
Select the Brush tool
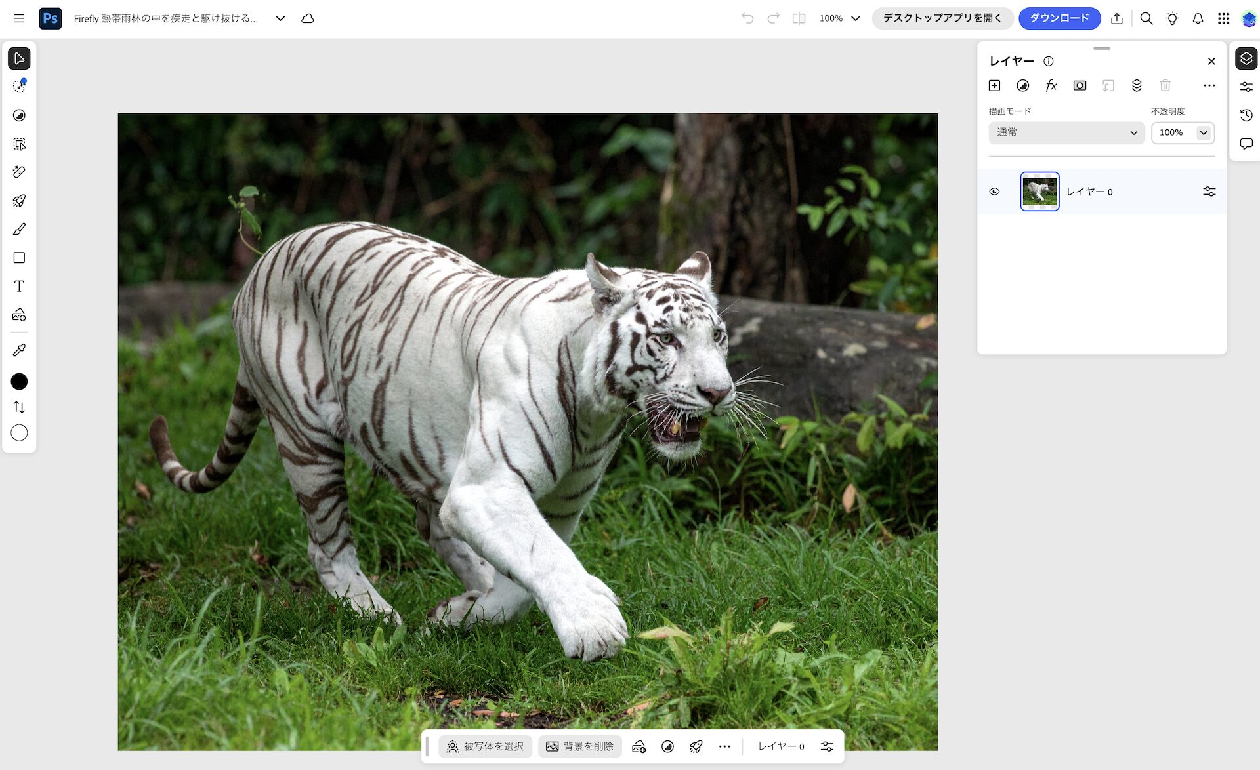[19, 229]
